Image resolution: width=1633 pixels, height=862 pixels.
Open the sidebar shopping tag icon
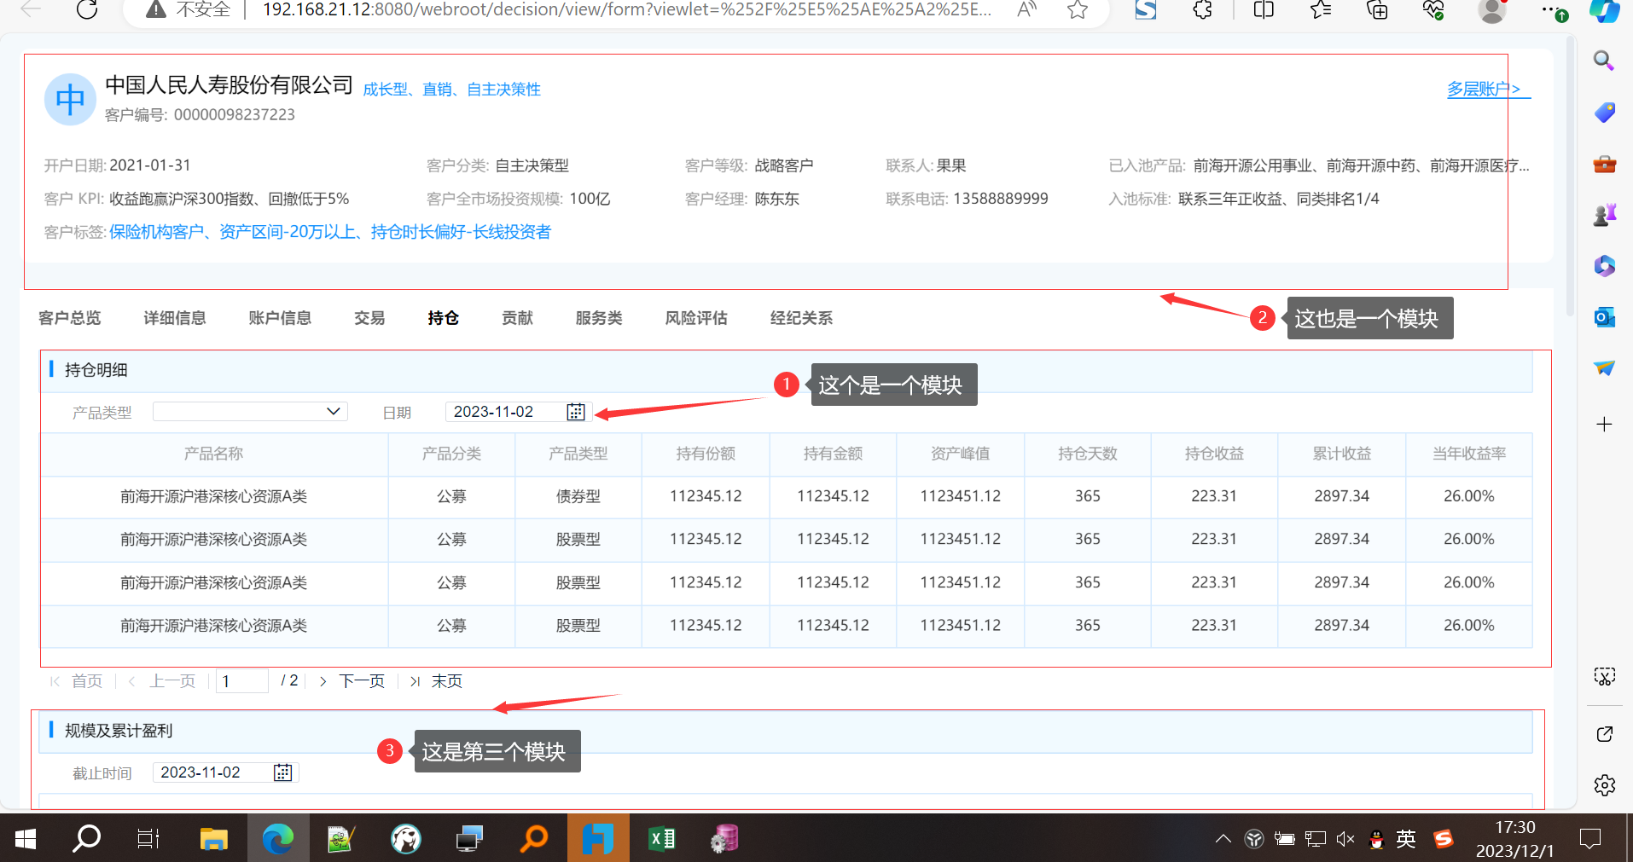coord(1604,113)
